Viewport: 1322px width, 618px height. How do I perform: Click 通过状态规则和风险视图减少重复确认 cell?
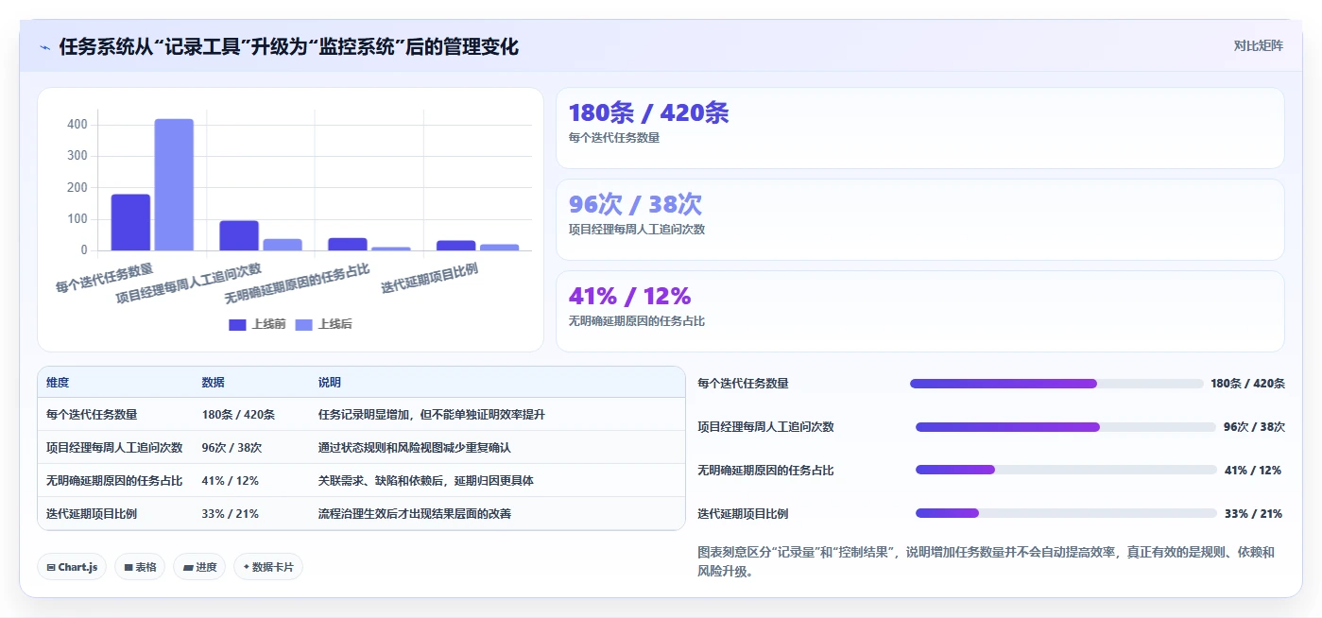point(415,448)
